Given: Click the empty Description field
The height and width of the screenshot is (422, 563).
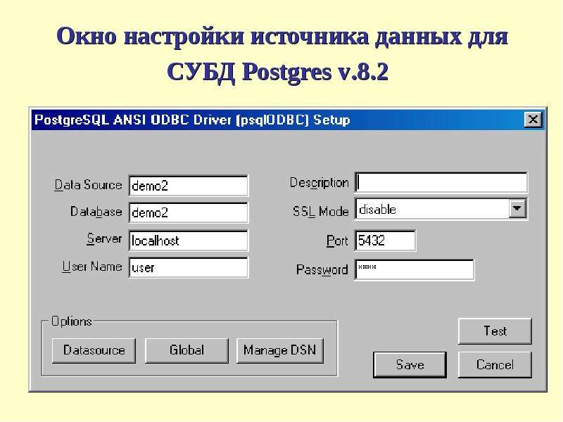Looking at the screenshot, I should [441, 183].
